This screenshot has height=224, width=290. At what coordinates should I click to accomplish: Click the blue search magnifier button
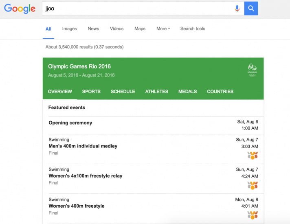point(251,9)
